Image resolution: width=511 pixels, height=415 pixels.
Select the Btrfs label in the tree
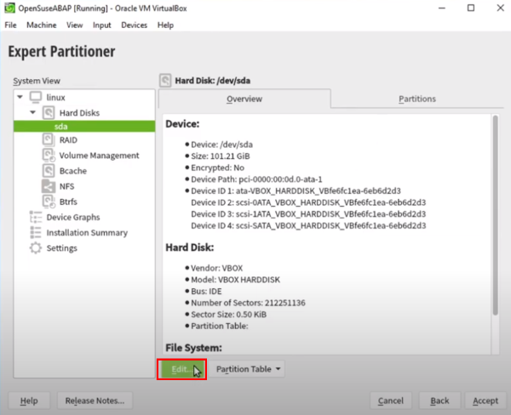click(68, 202)
